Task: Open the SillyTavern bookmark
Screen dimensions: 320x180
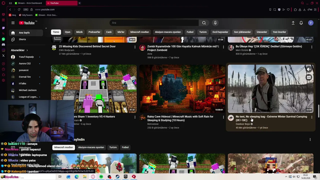Action: pyautogui.click(x=25, y=15)
